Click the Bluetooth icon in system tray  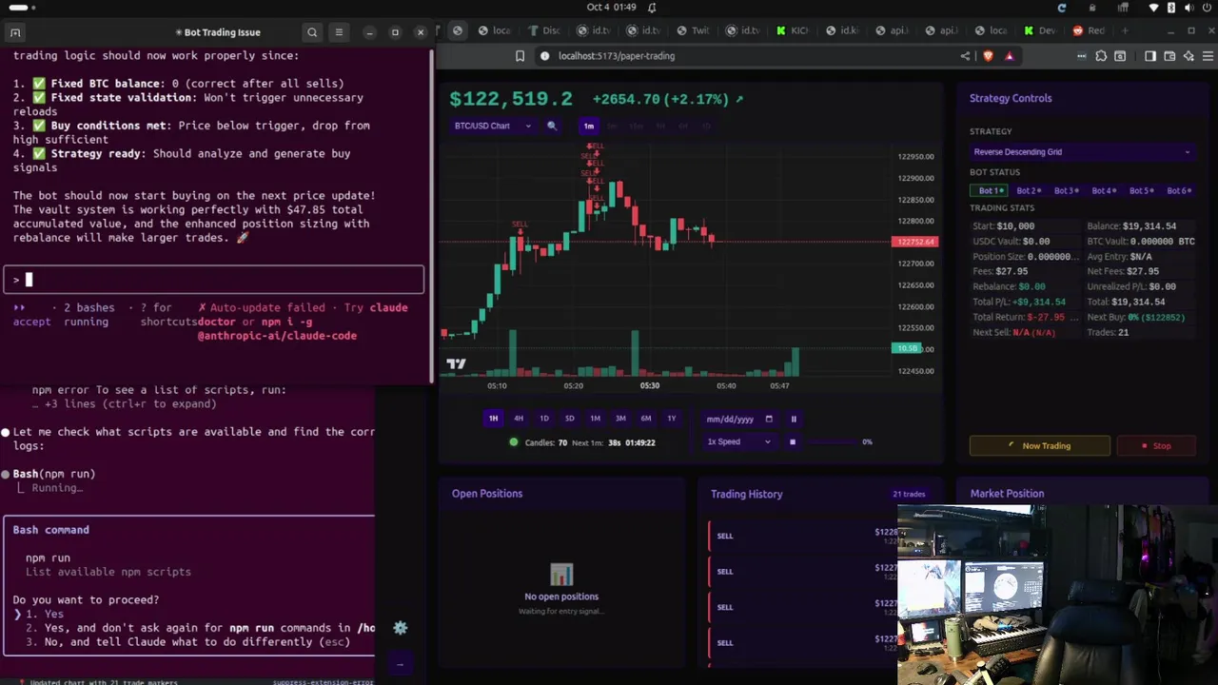click(1171, 8)
